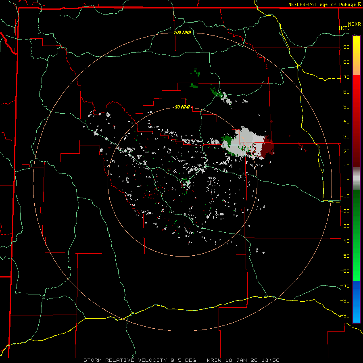Click the dark red outbound velocity patch
The height and width of the screenshot is (363, 363).
pos(268,147)
